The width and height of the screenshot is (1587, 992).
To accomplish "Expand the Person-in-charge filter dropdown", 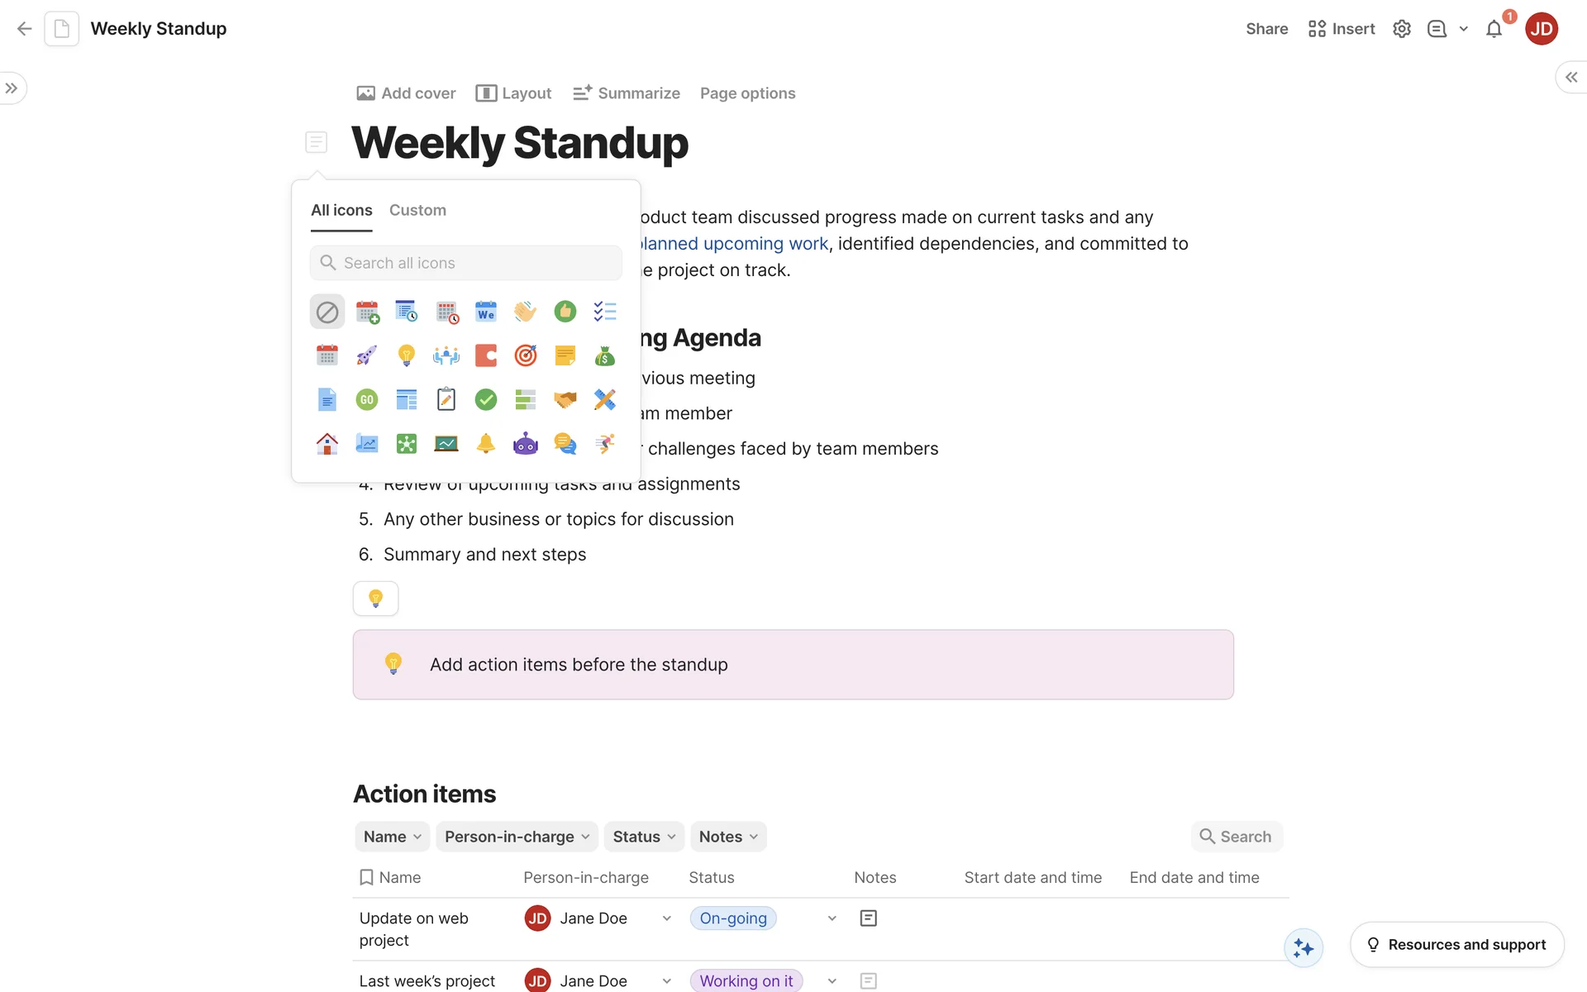I will click(517, 837).
